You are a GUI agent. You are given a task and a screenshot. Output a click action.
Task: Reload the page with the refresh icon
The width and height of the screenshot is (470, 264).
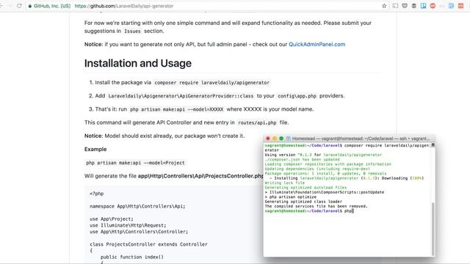19,6
